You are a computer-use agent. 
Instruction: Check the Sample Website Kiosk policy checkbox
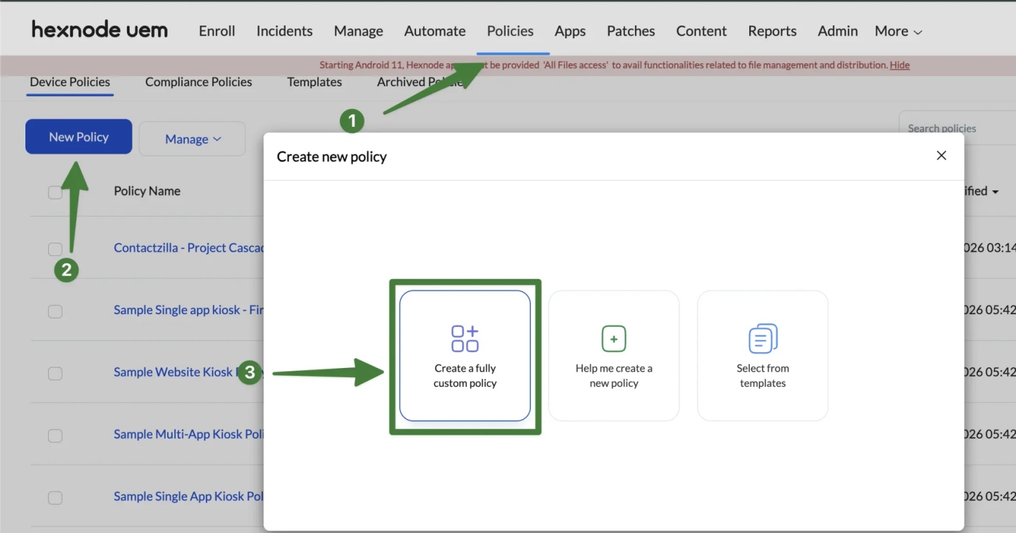point(55,373)
